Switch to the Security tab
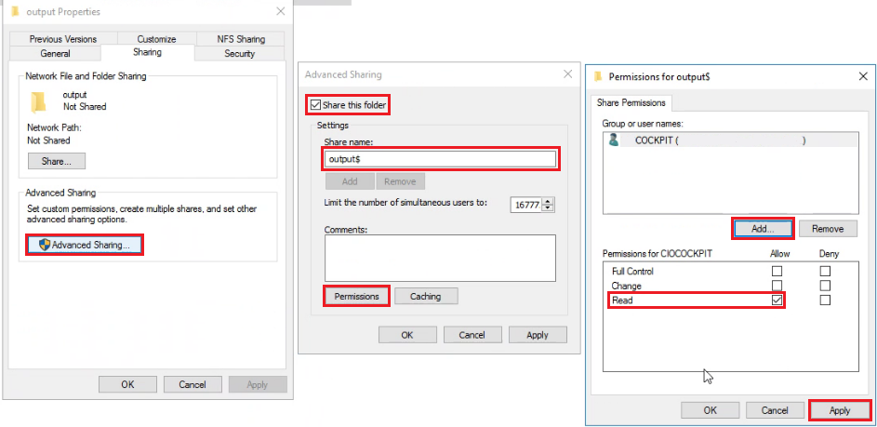This screenshot has width=877, height=427. pos(239,54)
